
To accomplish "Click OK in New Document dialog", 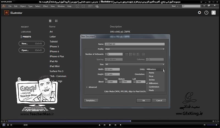I will 144,100.
